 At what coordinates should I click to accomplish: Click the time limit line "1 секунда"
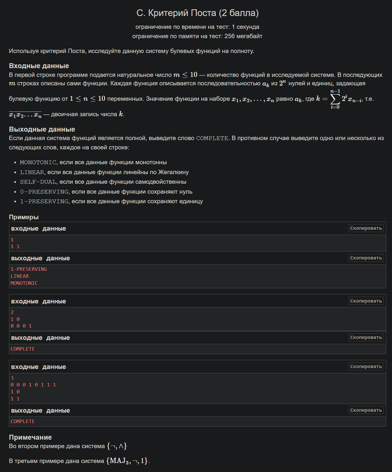(x=197, y=27)
